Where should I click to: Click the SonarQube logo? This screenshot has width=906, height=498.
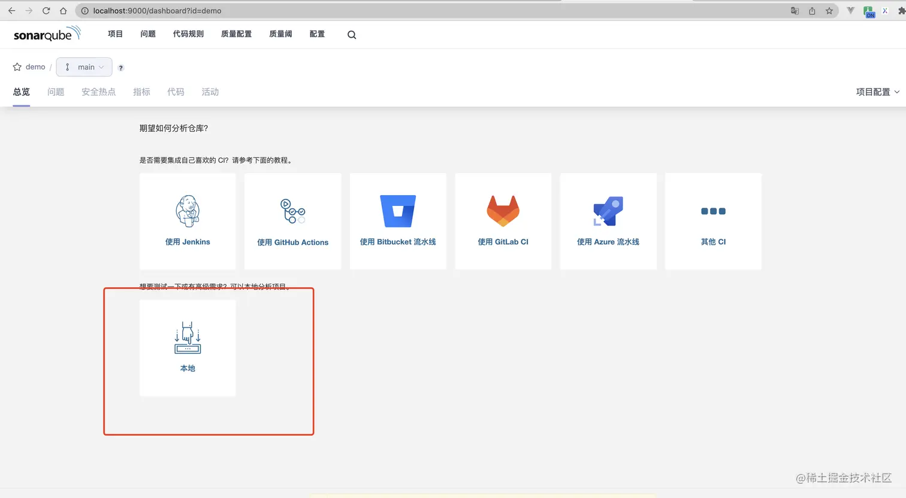coord(47,34)
